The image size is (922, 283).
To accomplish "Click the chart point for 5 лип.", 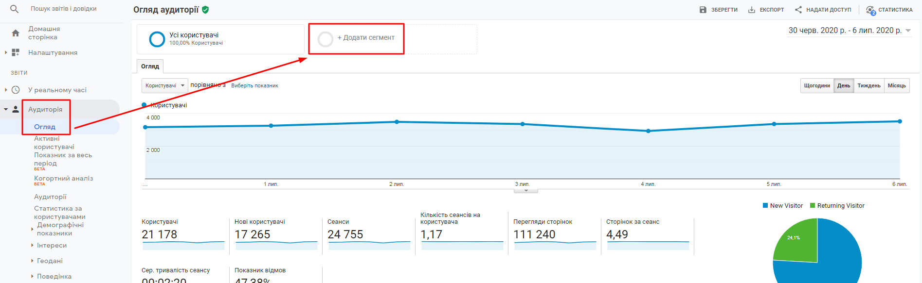I will [774, 124].
